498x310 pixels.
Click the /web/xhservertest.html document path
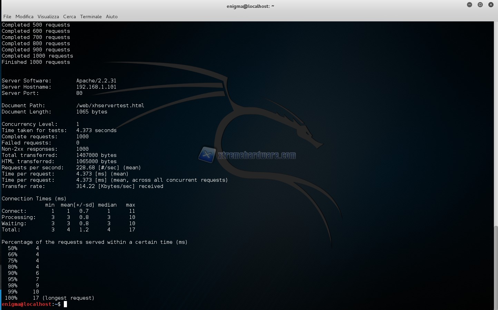(110, 106)
